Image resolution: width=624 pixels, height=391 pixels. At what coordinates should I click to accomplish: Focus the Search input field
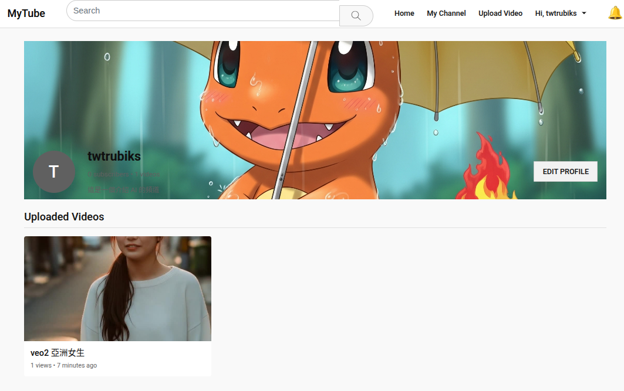[203, 11]
